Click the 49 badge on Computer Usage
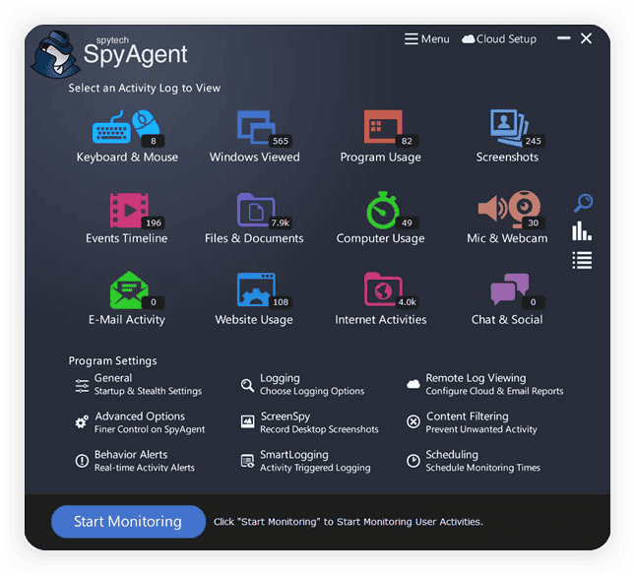 tap(407, 223)
